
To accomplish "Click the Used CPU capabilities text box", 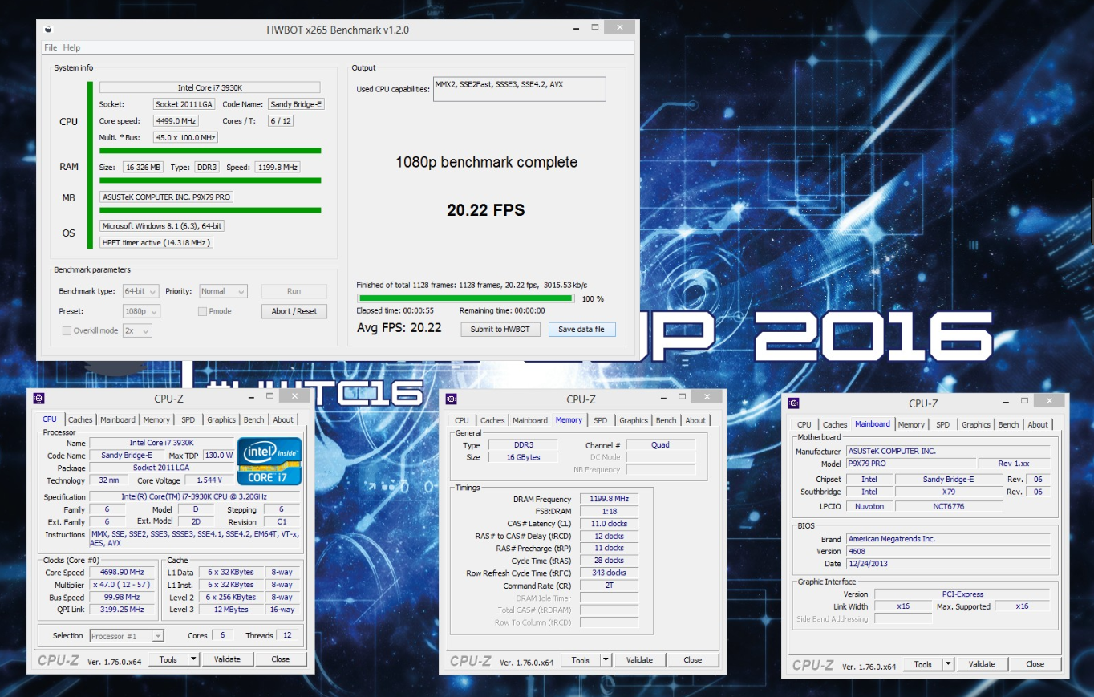I will 519,89.
